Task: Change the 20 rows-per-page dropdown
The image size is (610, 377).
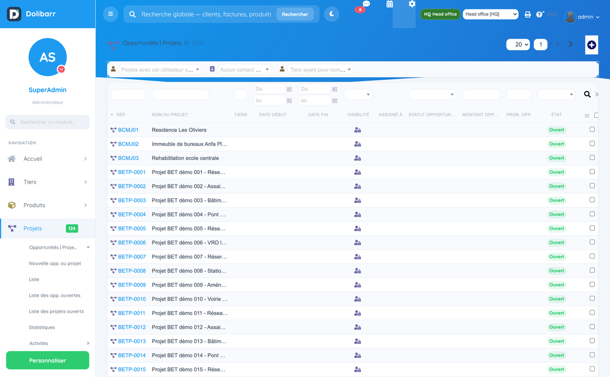Action: pyautogui.click(x=518, y=45)
